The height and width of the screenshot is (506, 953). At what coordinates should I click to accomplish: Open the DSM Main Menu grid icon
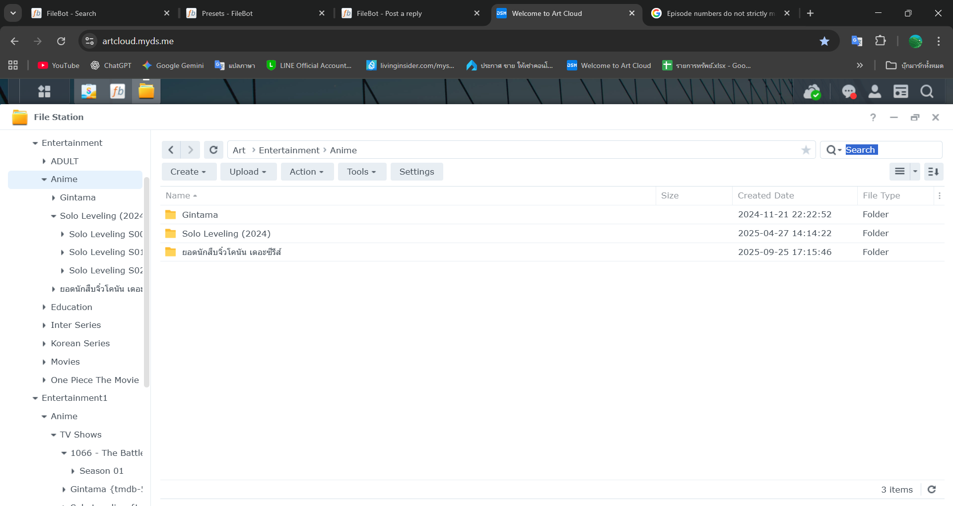coord(44,91)
